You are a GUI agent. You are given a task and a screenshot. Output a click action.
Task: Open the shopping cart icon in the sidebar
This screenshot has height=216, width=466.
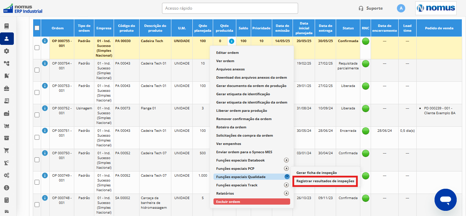pos(7,150)
